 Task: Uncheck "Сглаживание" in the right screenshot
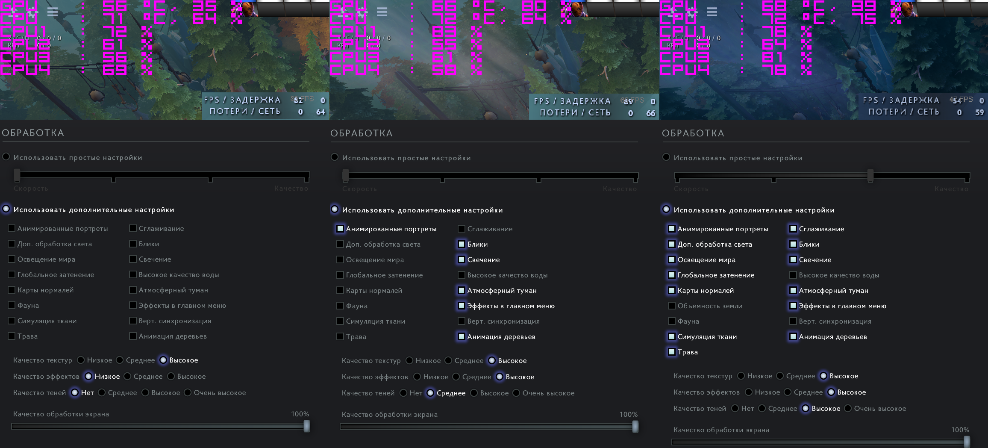click(x=793, y=229)
